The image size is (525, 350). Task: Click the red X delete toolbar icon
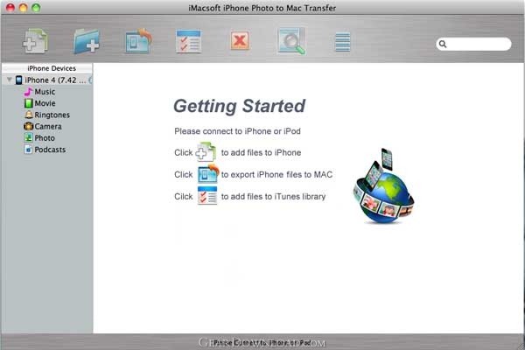point(240,41)
